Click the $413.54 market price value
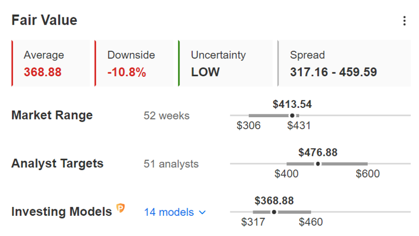 pos(292,104)
